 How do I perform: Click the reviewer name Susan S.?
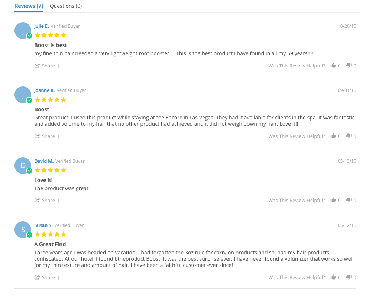(x=43, y=225)
